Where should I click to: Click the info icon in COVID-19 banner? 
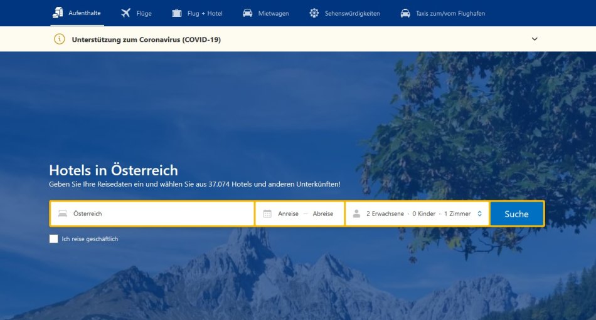pos(60,39)
